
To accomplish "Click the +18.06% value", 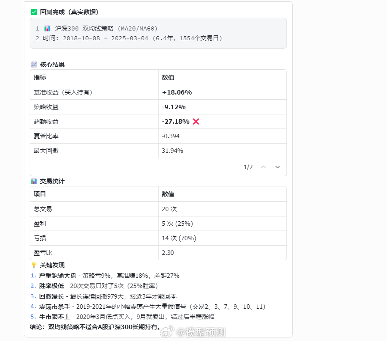I will (177, 92).
